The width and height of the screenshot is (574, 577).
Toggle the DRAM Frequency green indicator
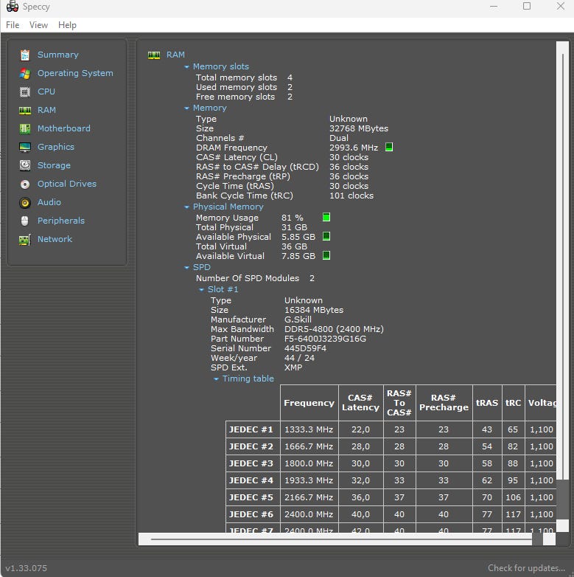[x=389, y=148]
